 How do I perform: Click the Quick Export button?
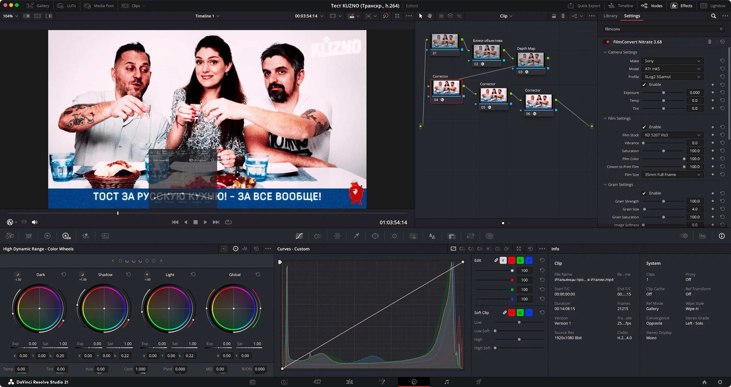[x=584, y=6]
